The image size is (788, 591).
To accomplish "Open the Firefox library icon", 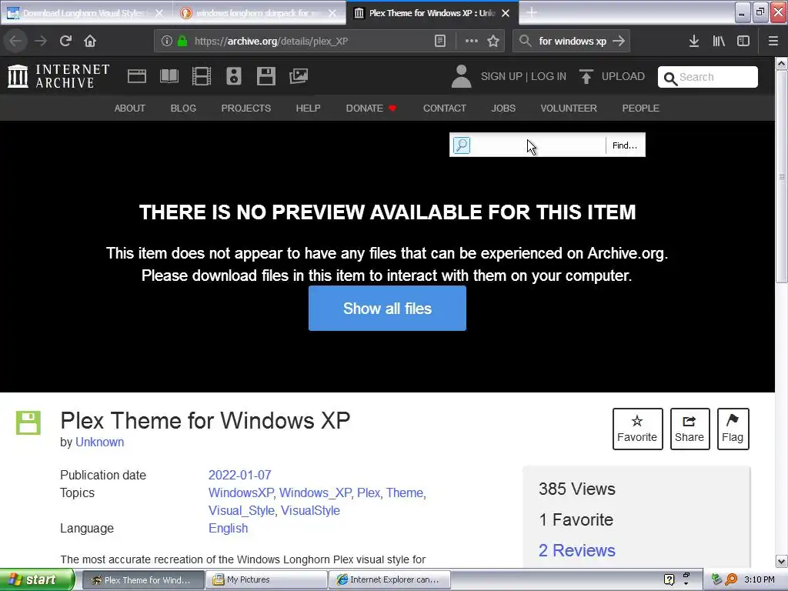I will tap(719, 42).
